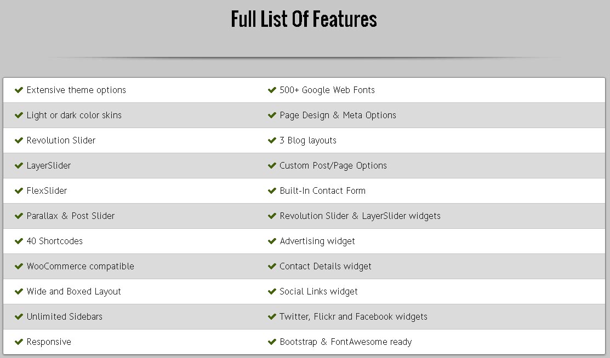610x358 pixels.
Task: Click the checkmark next to 3 Blog layouts
Action: click(272, 140)
